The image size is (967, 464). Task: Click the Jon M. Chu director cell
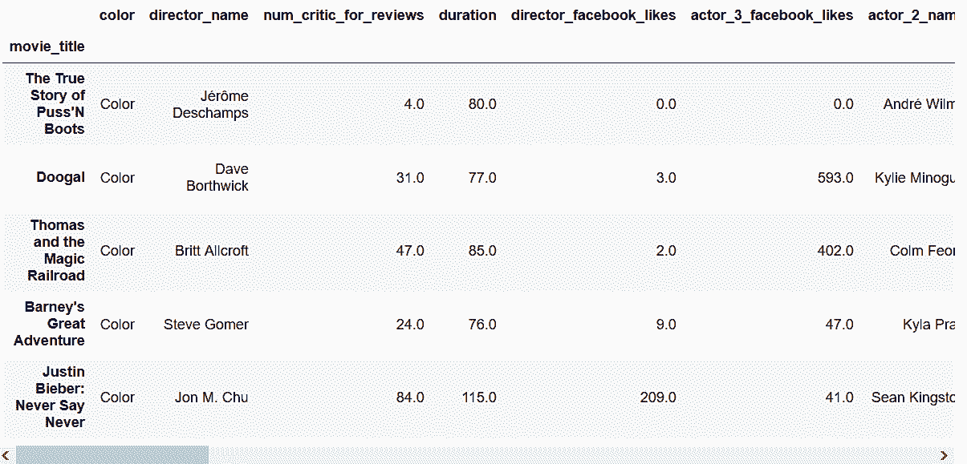coord(211,397)
